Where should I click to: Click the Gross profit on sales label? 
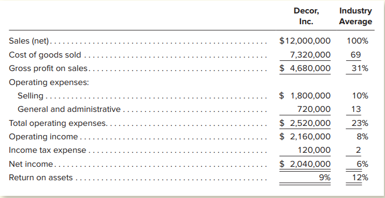48,68
